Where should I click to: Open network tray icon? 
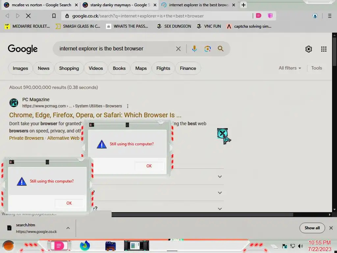[x=293, y=246]
